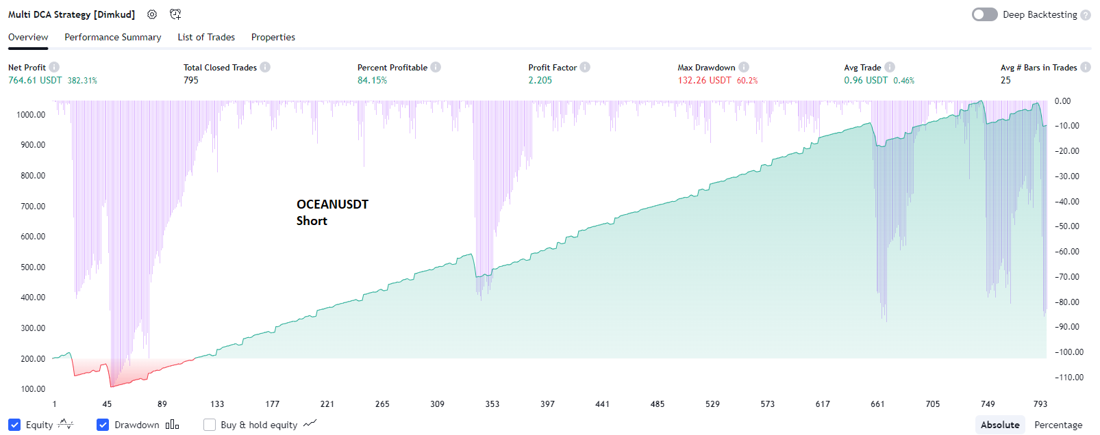Enable Buy & hold equity checkbox
The image size is (1100, 435).
pyautogui.click(x=210, y=425)
